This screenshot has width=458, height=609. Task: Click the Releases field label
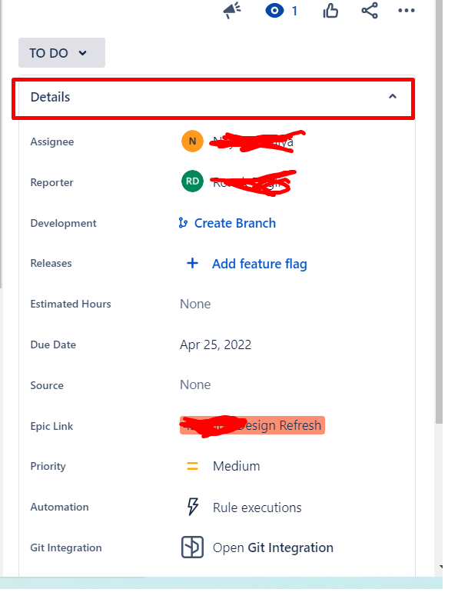51,263
